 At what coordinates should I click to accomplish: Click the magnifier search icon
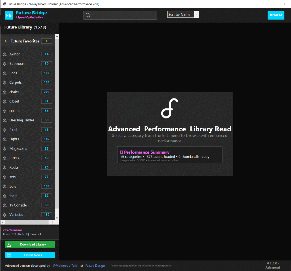click(88, 15)
